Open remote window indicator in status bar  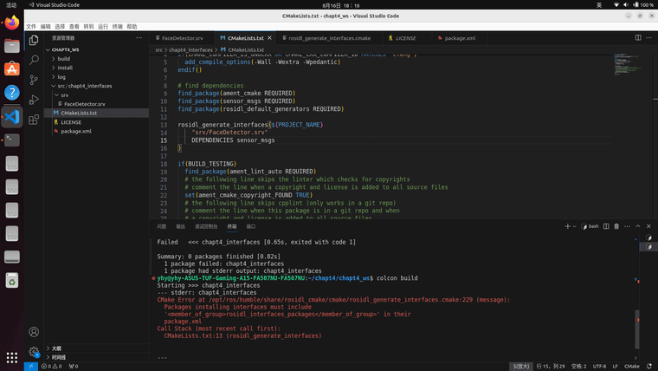(x=30, y=367)
